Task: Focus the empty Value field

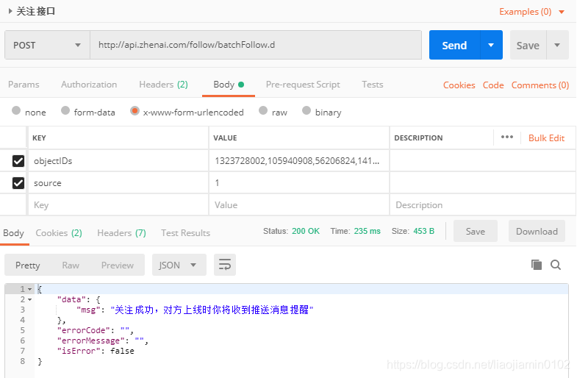Action: point(299,205)
